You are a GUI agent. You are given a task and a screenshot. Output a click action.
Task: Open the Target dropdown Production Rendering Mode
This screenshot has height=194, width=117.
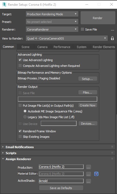(x=52, y=14)
